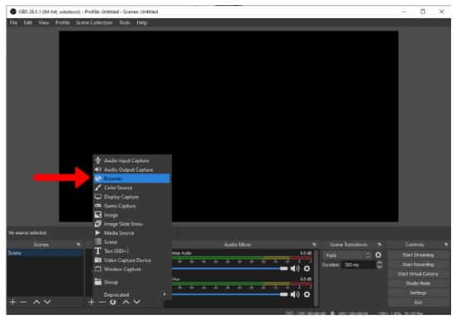Mute the Desktop Audio speaker icon
Image resolution: width=452 pixels, height=320 pixels.
coord(295,269)
